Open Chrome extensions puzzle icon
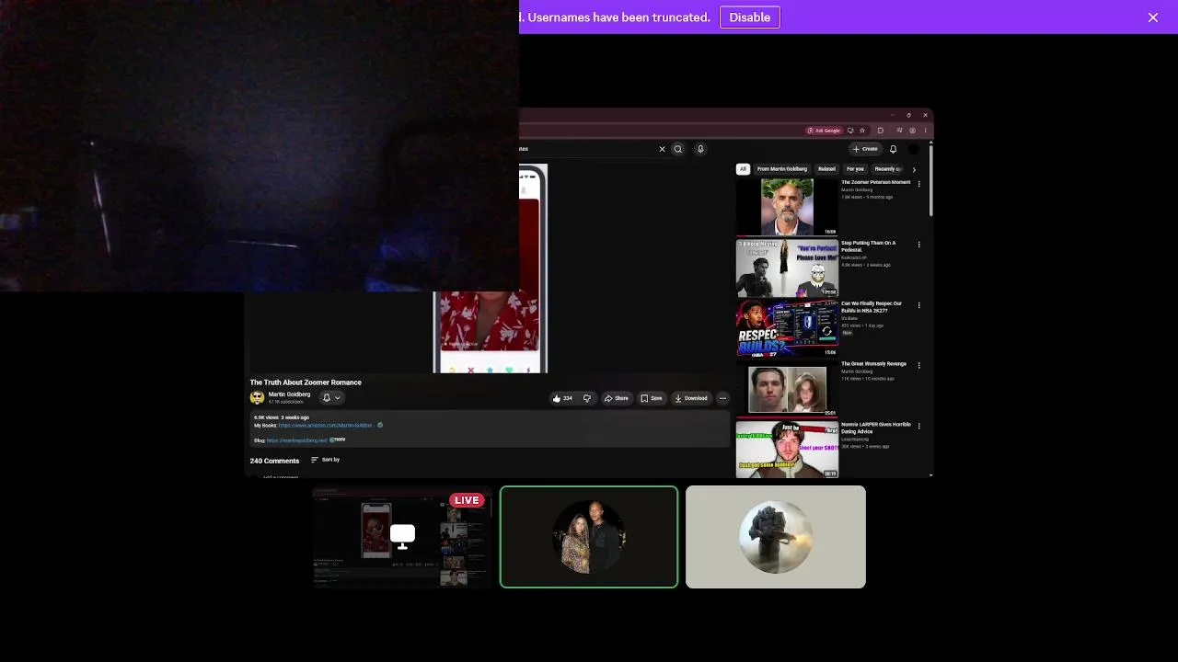Screen dimensions: 1178x662 click(880, 131)
